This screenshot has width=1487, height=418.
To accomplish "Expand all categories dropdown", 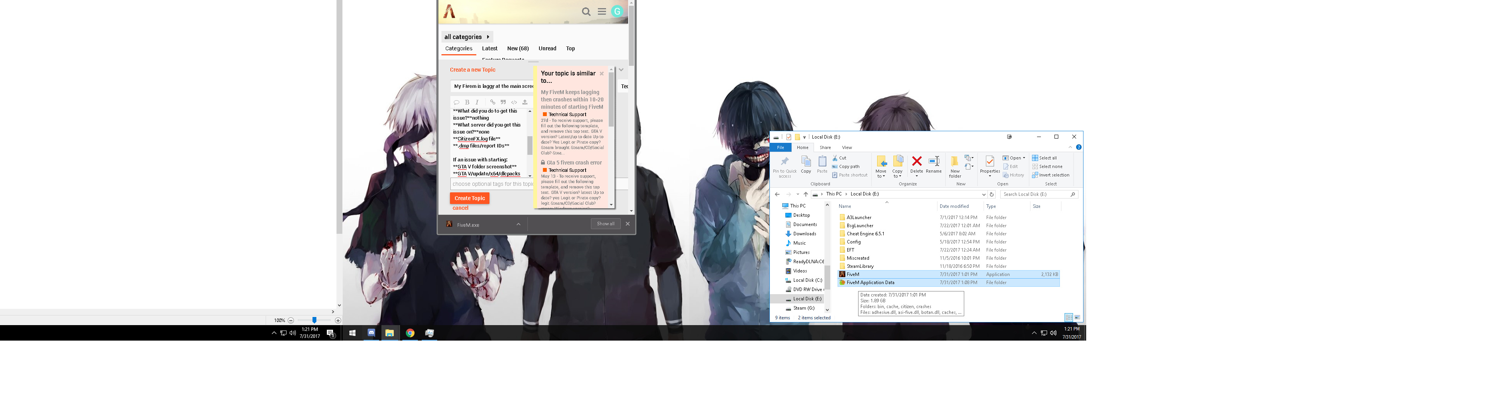I will (467, 37).
